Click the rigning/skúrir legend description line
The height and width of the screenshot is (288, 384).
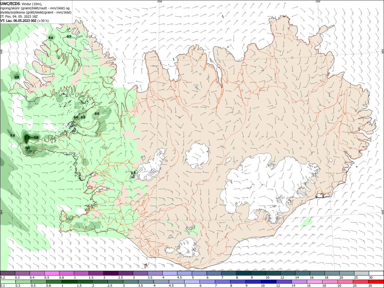pyautogui.click(x=35, y=8)
